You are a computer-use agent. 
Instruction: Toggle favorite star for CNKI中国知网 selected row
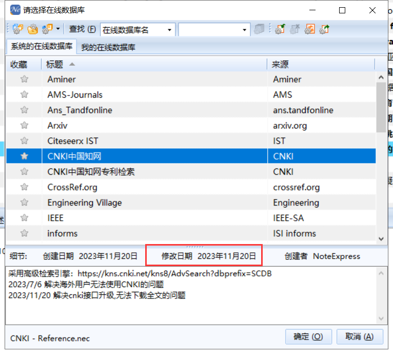click(24, 156)
